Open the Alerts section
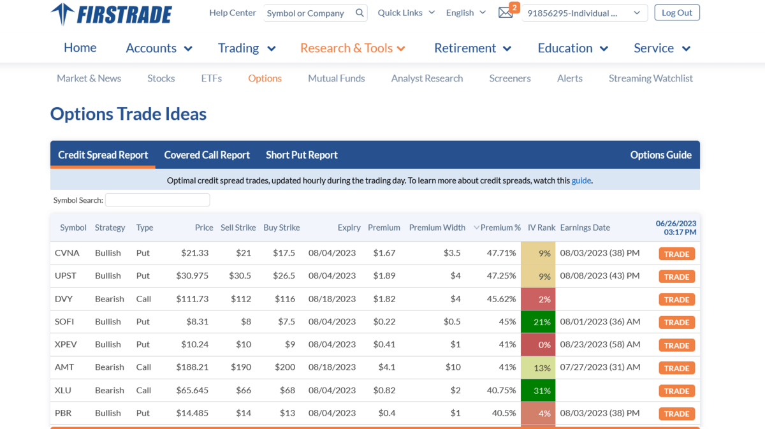This screenshot has height=429, width=765. coord(570,78)
